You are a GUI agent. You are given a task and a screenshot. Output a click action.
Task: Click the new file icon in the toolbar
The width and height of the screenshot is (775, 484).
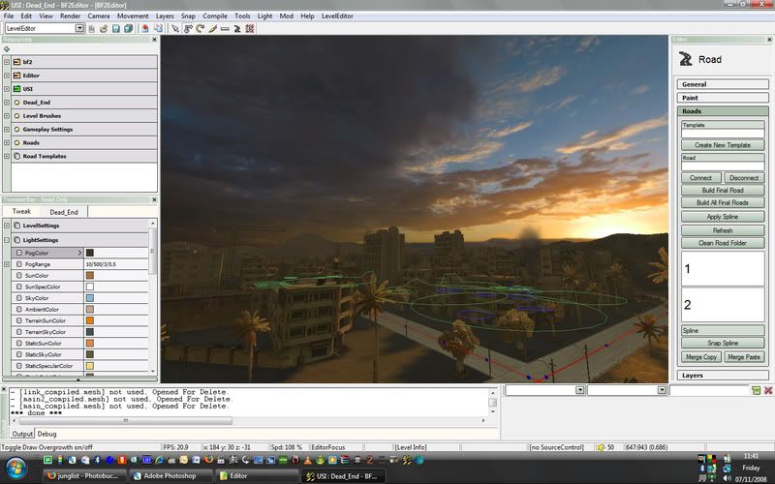point(91,29)
